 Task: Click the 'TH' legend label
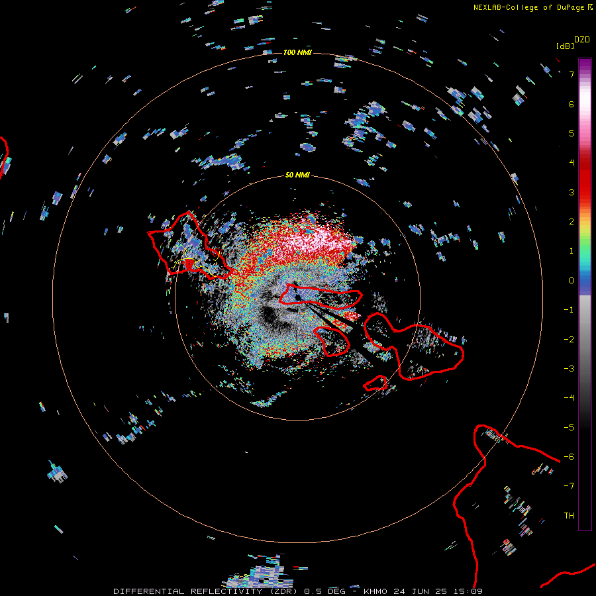569,516
